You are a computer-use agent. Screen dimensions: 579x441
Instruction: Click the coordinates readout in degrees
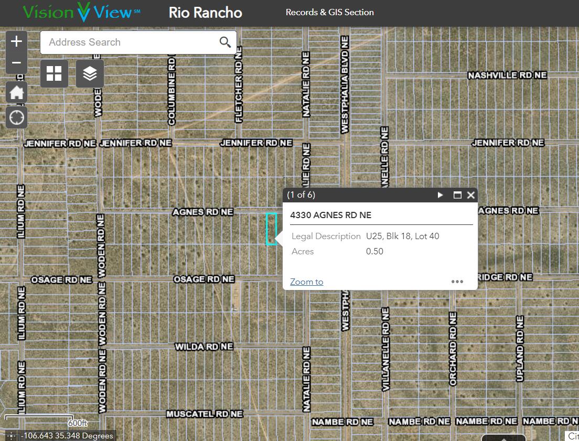click(68, 436)
